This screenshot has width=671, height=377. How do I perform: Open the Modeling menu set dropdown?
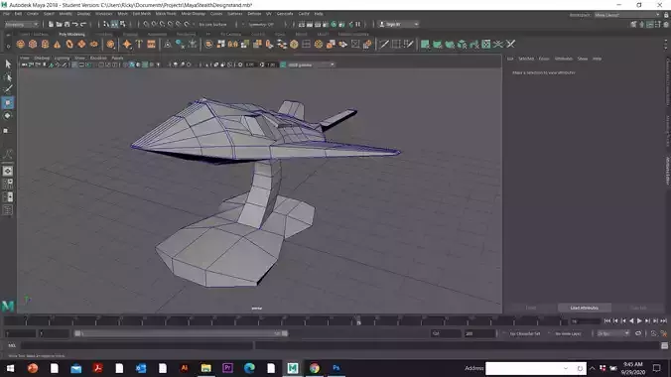click(x=22, y=25)
